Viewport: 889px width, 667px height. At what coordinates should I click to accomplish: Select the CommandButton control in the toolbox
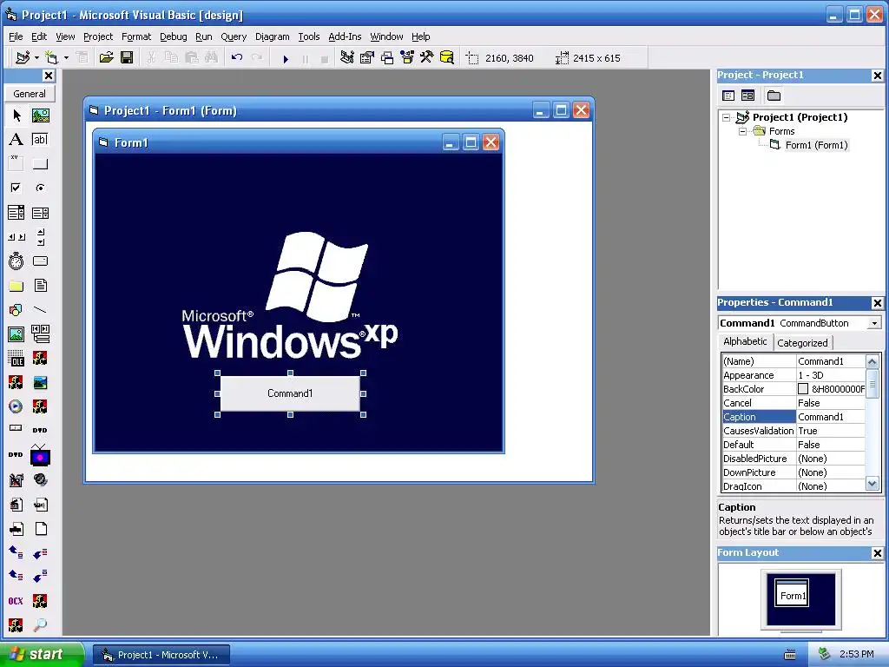click(x=40, y=164)
